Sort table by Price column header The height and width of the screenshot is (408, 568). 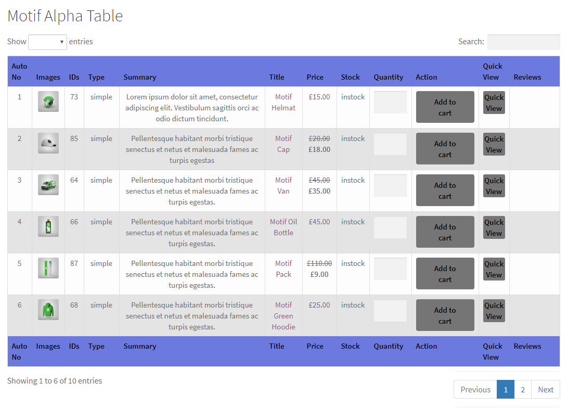(x=315, y=77)
